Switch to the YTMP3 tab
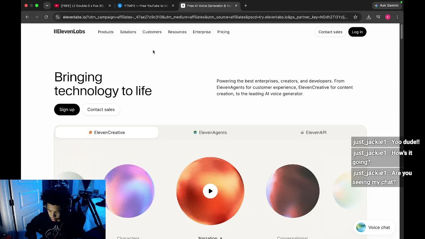Screen dimensions: 425x239 (x=146, y=6)
